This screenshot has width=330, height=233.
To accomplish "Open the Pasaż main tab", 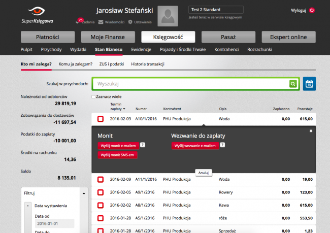I will (228, 37).
